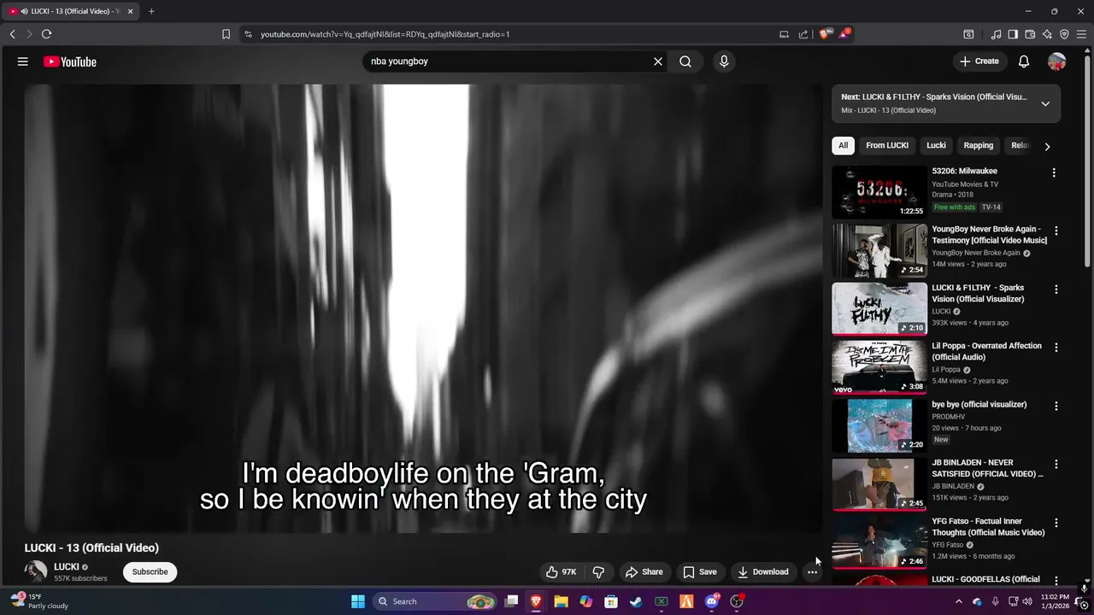Open options for Lil Poppa Overrated Affection

point(1056,348)
